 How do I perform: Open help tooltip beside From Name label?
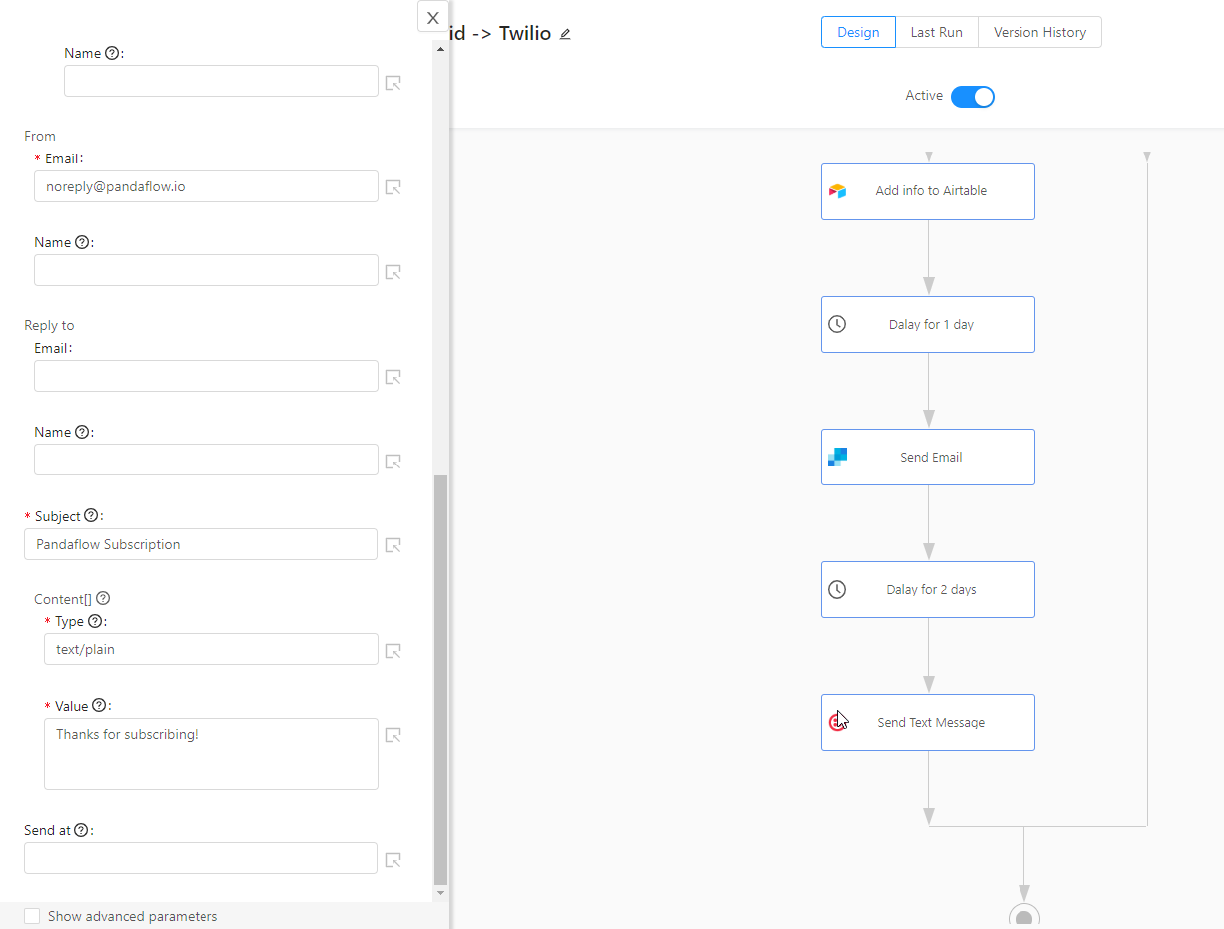coord(82,242)
